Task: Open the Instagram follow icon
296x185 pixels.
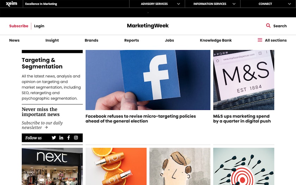Action: [x=76, y=138]
